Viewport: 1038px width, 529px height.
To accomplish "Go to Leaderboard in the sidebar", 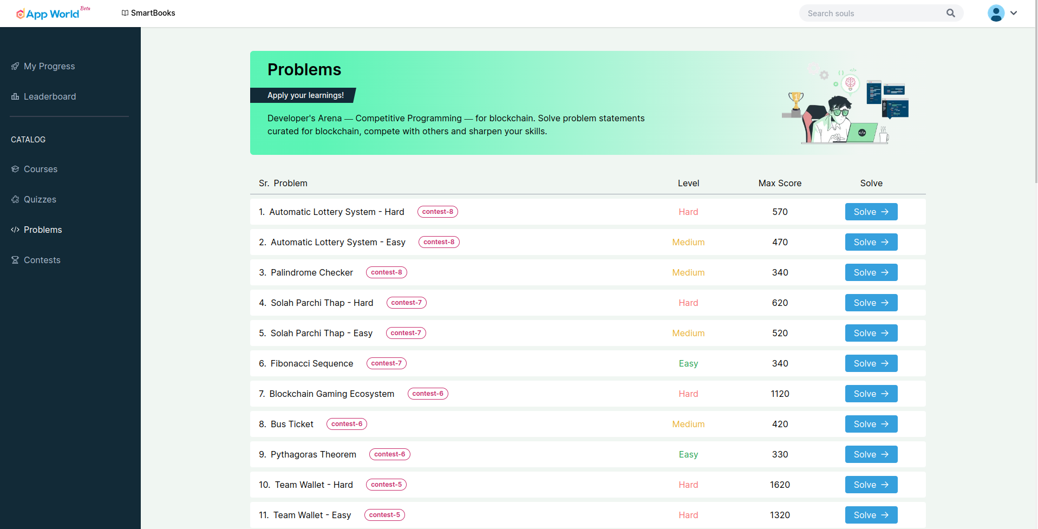I will [x=49, y=96].
